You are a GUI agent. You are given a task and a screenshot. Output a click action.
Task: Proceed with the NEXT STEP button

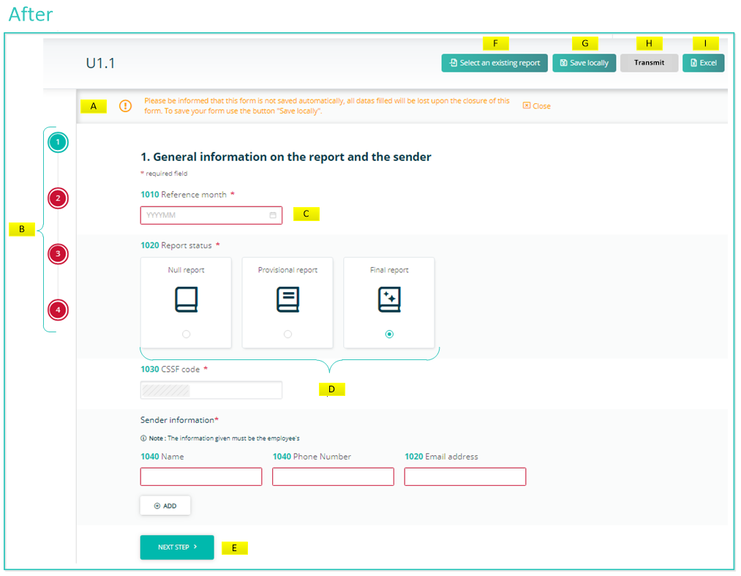(x=177, y=547)
